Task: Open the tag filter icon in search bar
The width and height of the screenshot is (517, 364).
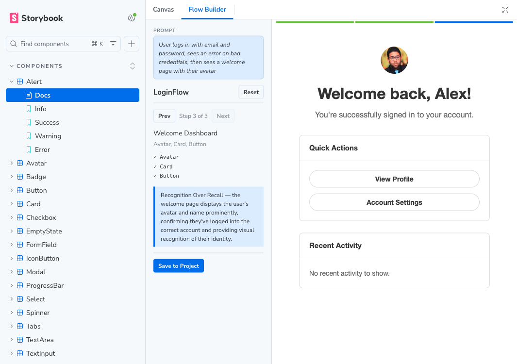Action: [113, 44]
